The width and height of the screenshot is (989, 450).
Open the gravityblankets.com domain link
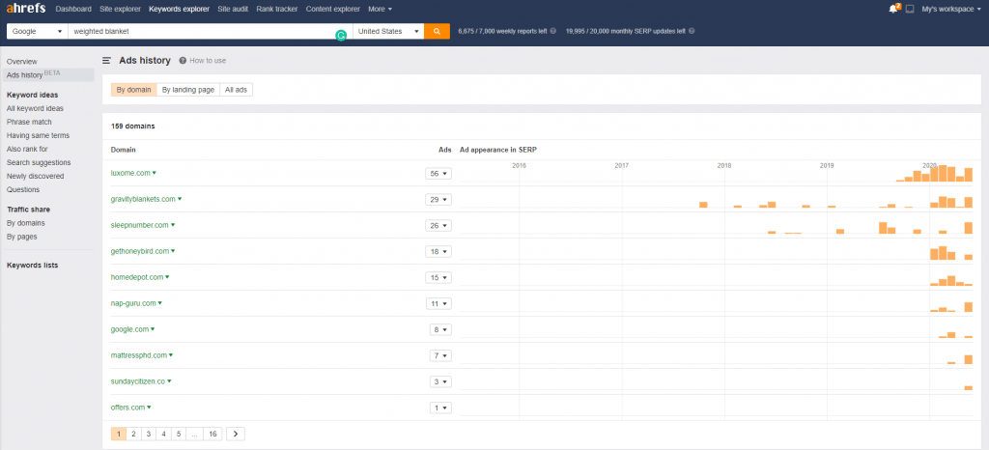pos(143,199)
